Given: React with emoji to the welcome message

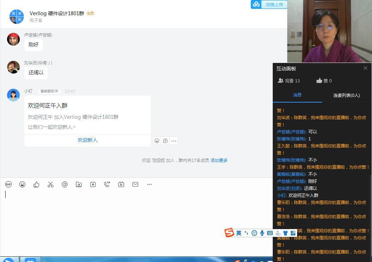Looking at the screenshot, I should [x=157, y=141].
